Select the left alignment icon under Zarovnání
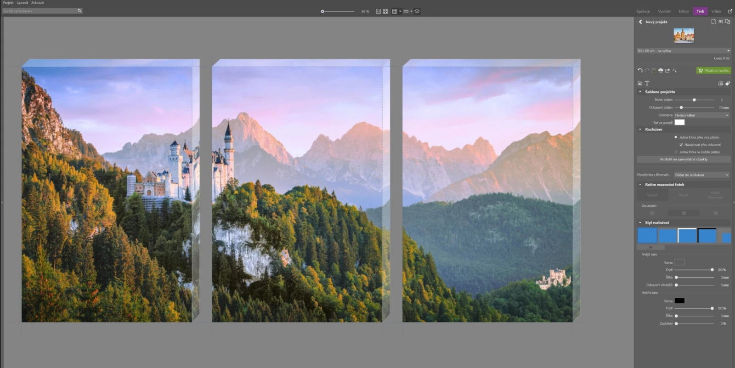 click(652, 213)
